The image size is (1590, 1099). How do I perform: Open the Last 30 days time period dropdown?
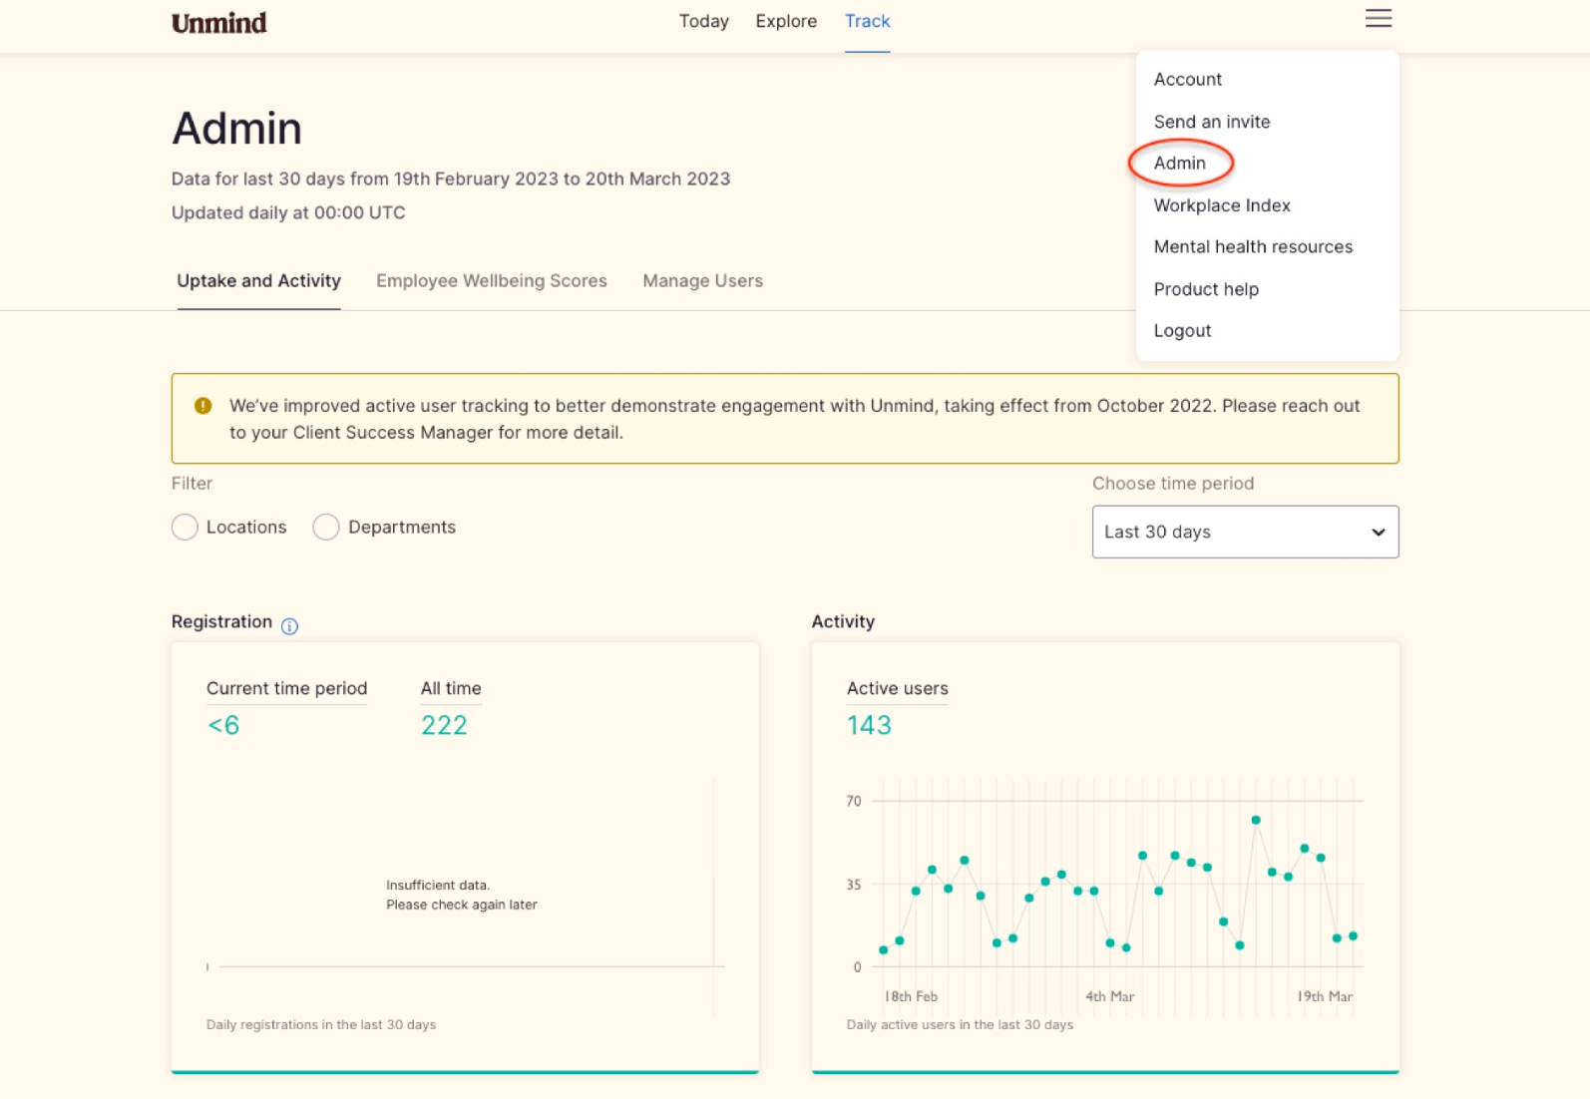point(1245,532)
